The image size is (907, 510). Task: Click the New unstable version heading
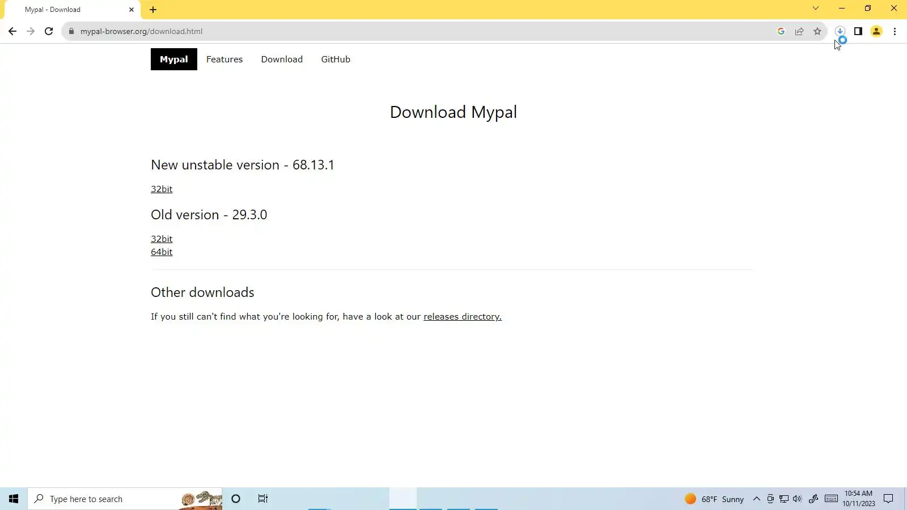click(243, 165)
